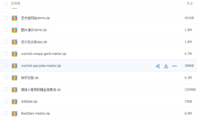Click the zip icon of wechat-app-joke-master.zip
197x122 pixels.
tap(15, 66)
